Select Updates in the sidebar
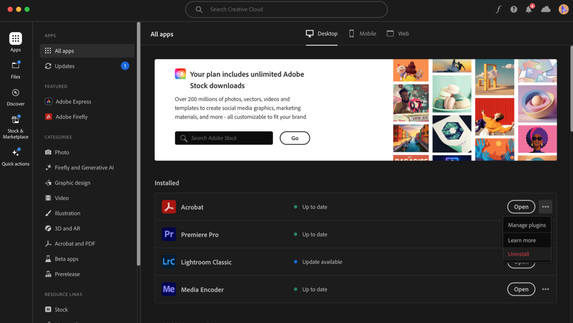The height and width of the screenshot is (323, 573). (x=65, y=66)
